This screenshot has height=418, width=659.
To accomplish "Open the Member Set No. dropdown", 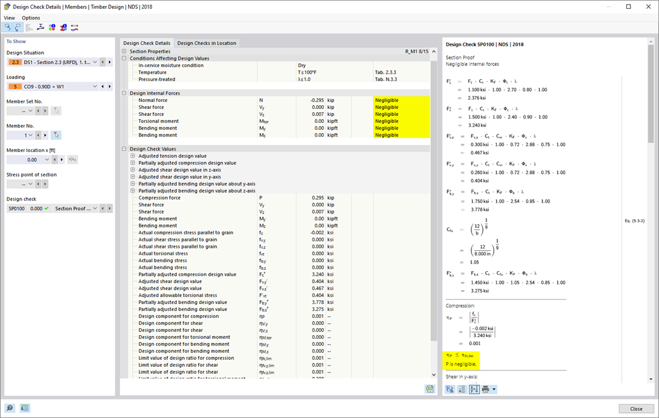I will pyautogui.click(x=30, y=111).
